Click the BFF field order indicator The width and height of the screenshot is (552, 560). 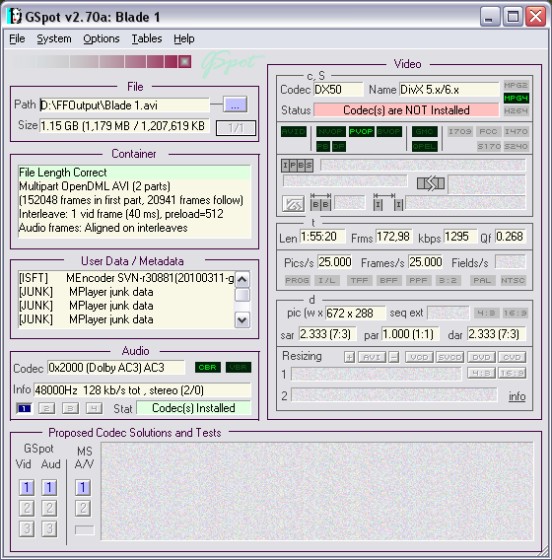[388, 280]
